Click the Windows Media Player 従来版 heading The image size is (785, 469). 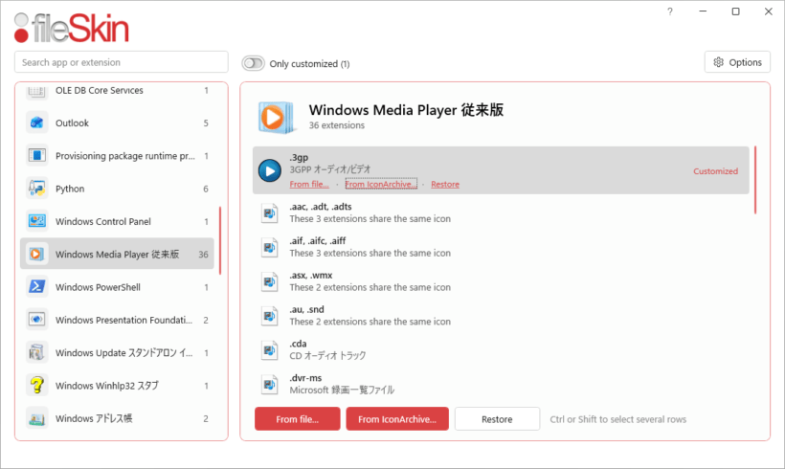coord(406,110)
